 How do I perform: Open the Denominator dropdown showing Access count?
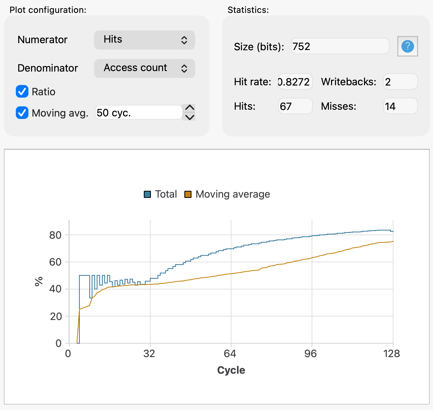click(144, 68)
